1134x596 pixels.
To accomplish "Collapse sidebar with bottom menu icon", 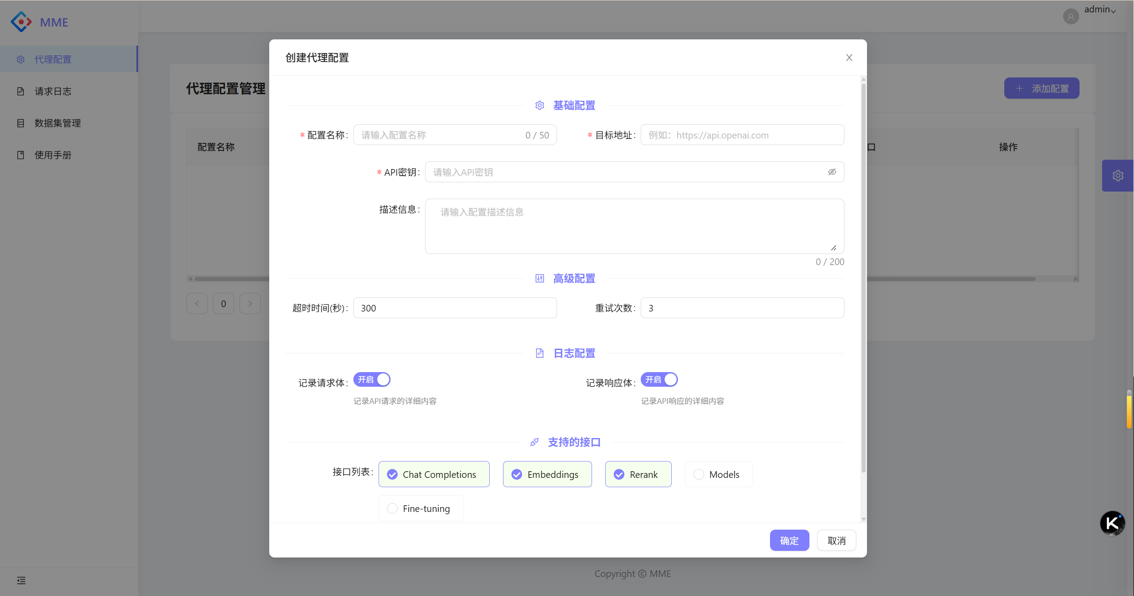I will tap(21, 581).
